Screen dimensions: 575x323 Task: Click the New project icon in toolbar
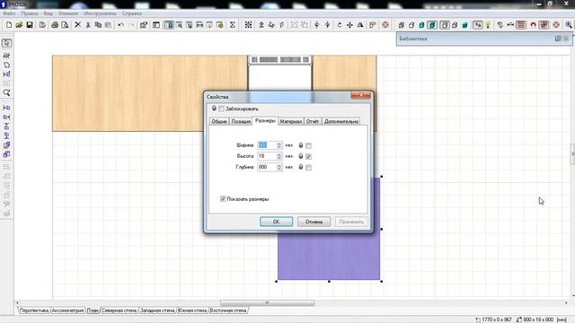9,25
